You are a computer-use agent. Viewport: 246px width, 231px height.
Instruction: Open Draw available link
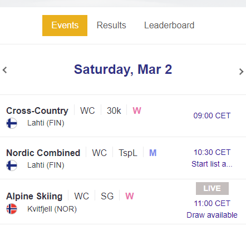point(212,215)
